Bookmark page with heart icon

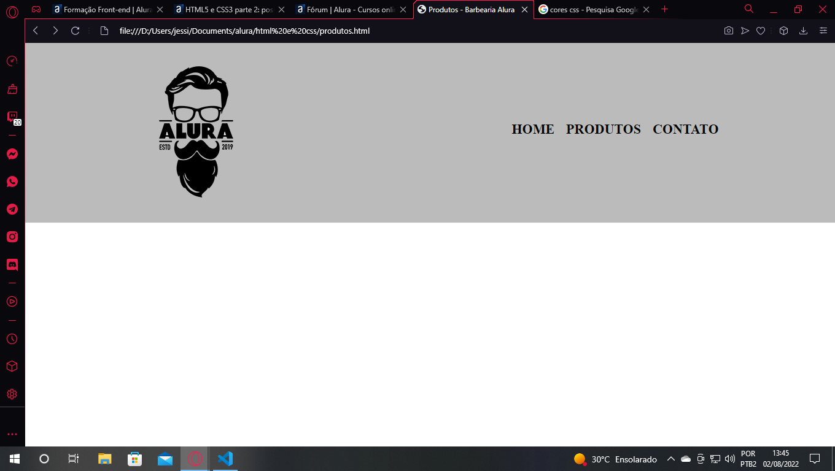pyautogui.click(x=761, y=31)
